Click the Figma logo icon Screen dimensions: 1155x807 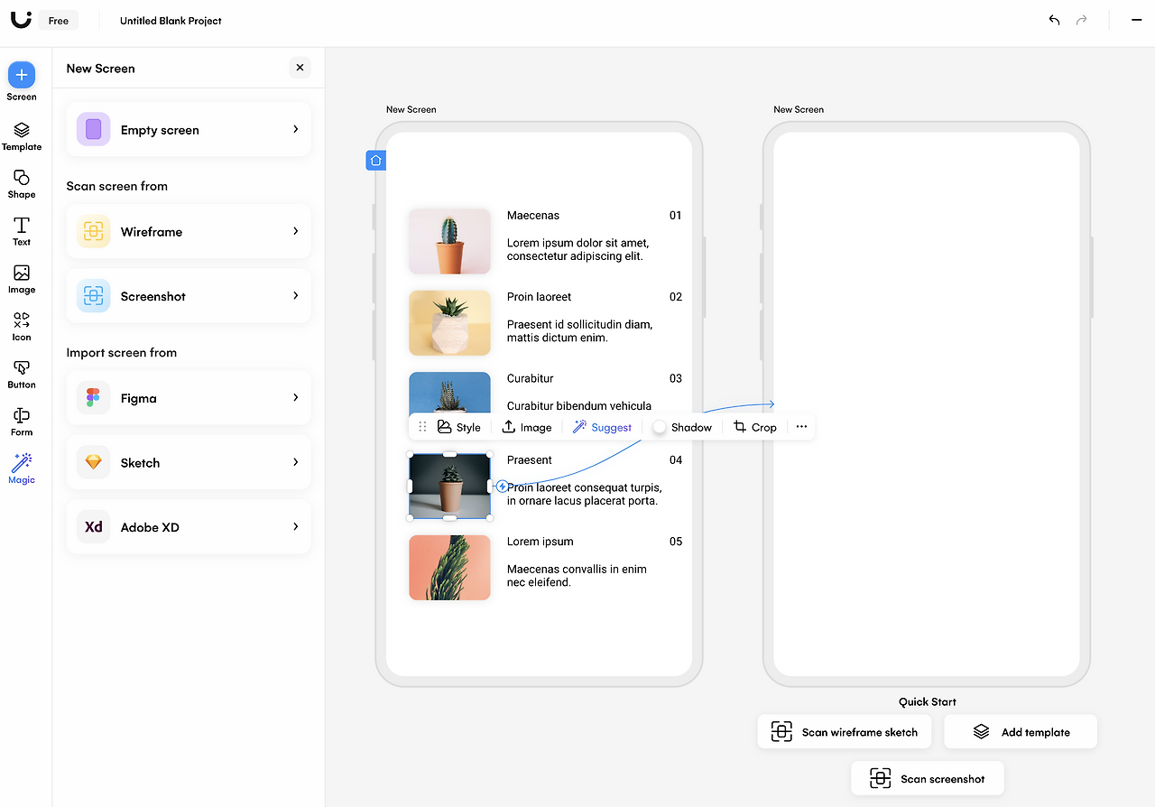click(94, 398)
